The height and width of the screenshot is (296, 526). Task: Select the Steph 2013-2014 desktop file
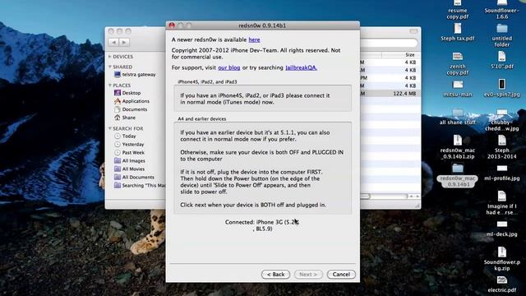(502, 147)
